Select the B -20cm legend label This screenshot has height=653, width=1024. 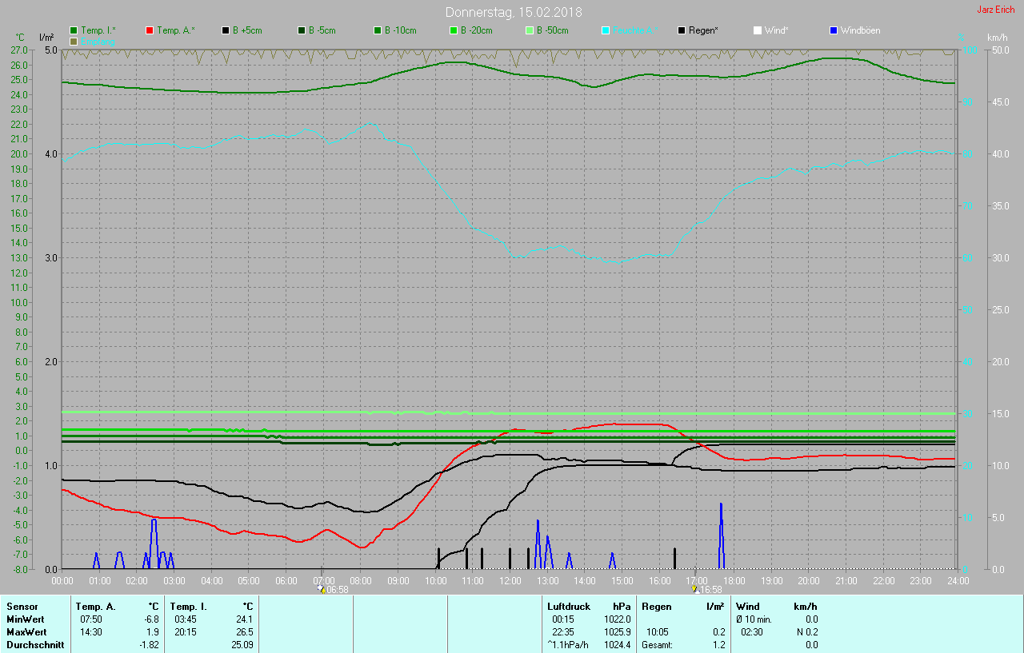tap(474, 30)
